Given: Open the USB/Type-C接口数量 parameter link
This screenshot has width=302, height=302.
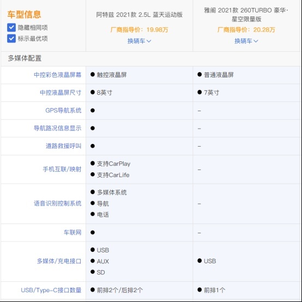Looking at the screenshot, I should [x=51, y=290].
